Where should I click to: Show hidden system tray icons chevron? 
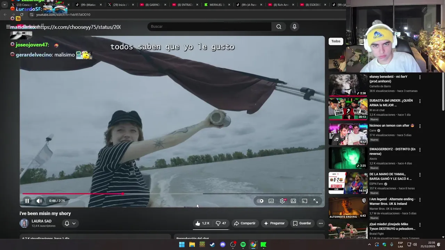[x=369, y=244]
